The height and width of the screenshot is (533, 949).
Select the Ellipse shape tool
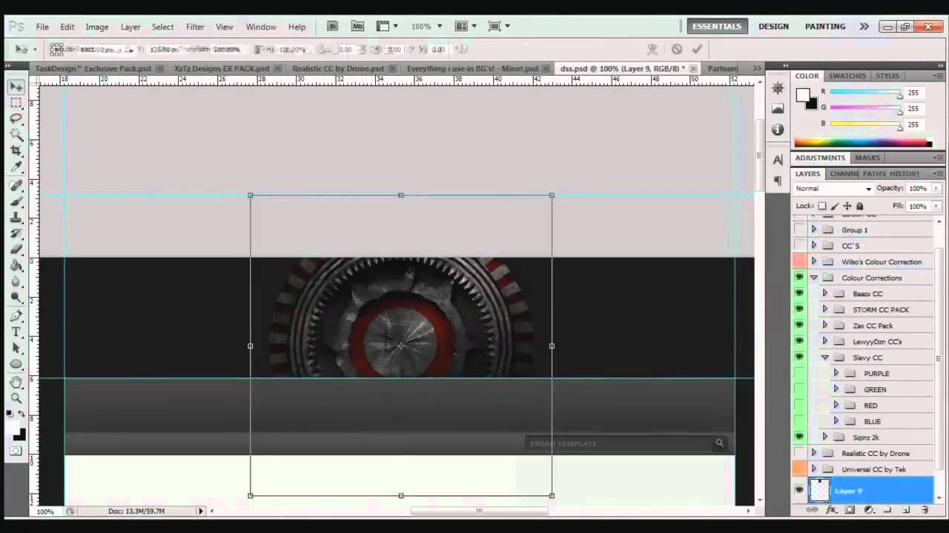(16, 363)
